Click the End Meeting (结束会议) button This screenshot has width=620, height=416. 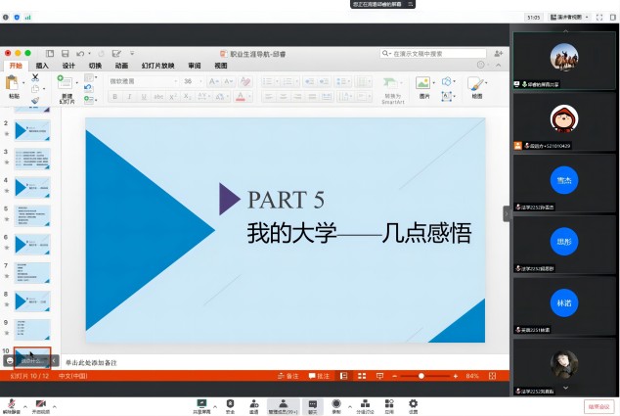[598, 404]
